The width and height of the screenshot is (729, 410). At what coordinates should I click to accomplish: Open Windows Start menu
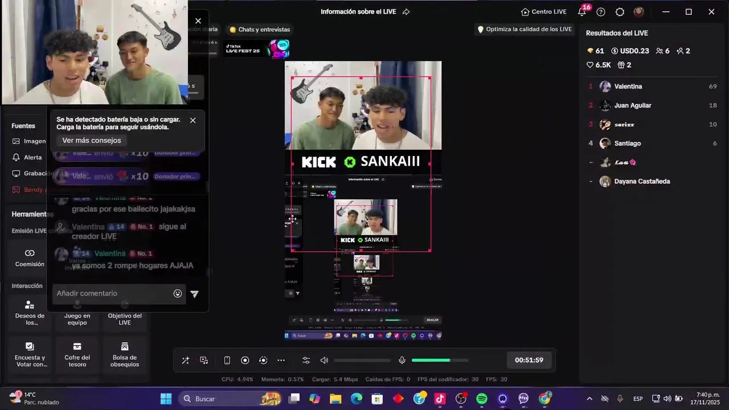[x=166, y=399]
